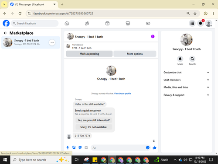Open the taskbar clock and date
This screenshot has width=218, height=164.
(x=200, y=160)
